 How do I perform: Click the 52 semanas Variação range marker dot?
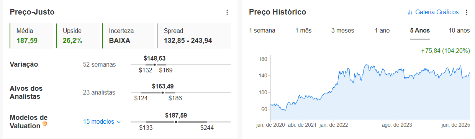click(154, 65)
